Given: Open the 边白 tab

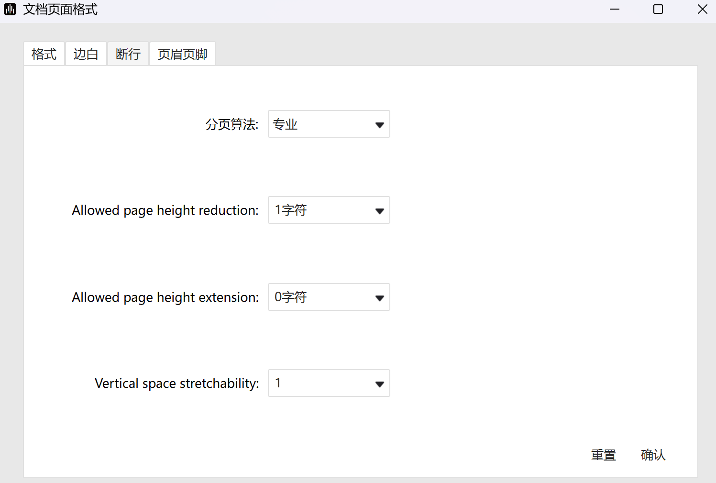Looking at the screenshot, I should tap(86, 54).
